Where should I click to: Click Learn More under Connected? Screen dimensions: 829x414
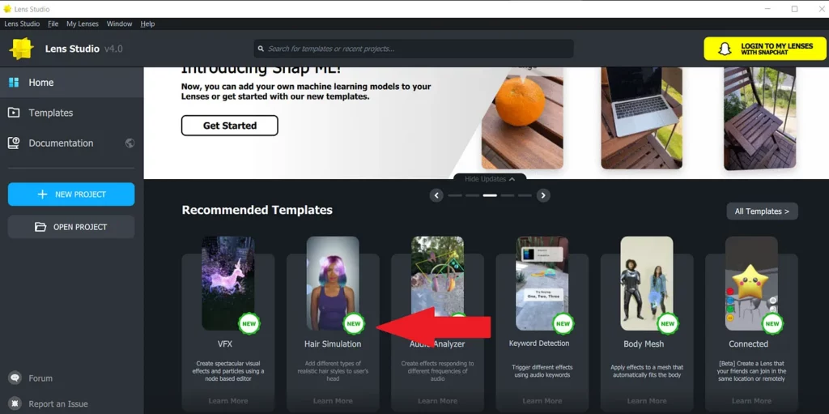click(751, 401)
